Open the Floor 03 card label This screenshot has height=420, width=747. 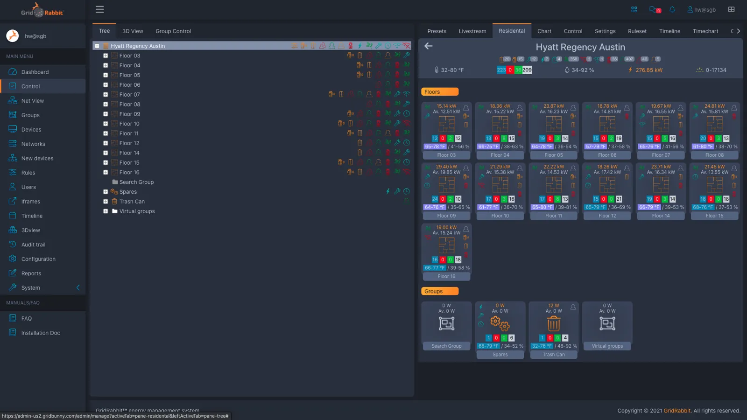click(x=446, y=155)
